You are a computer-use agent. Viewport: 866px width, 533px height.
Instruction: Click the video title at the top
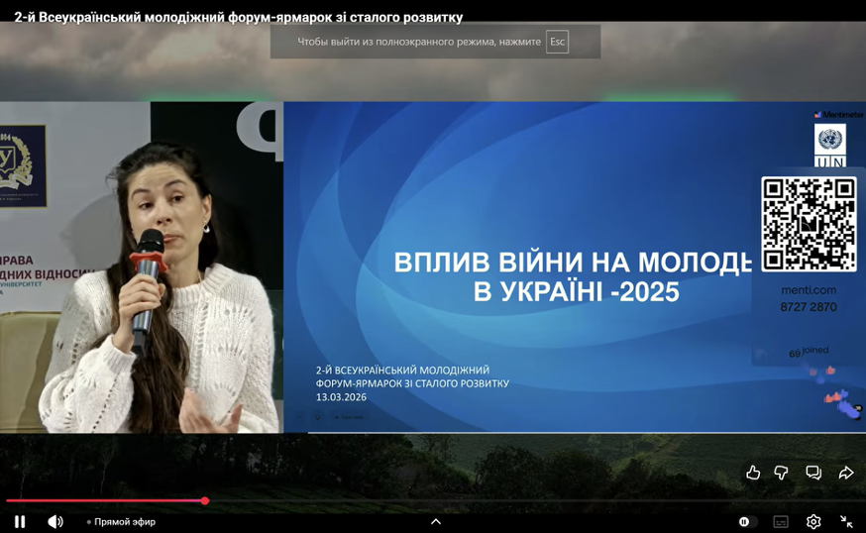pyautogui.click(x=238, y=17)
